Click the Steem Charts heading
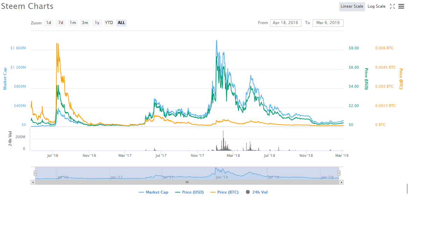This screenshot has width=448, height=252. tap(27, 6)
